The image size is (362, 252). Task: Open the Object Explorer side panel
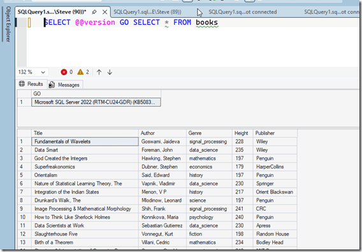8,24
